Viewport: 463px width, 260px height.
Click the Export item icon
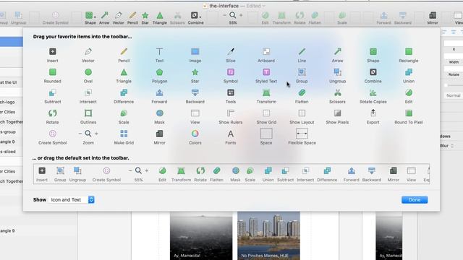[x=373, y=113]
